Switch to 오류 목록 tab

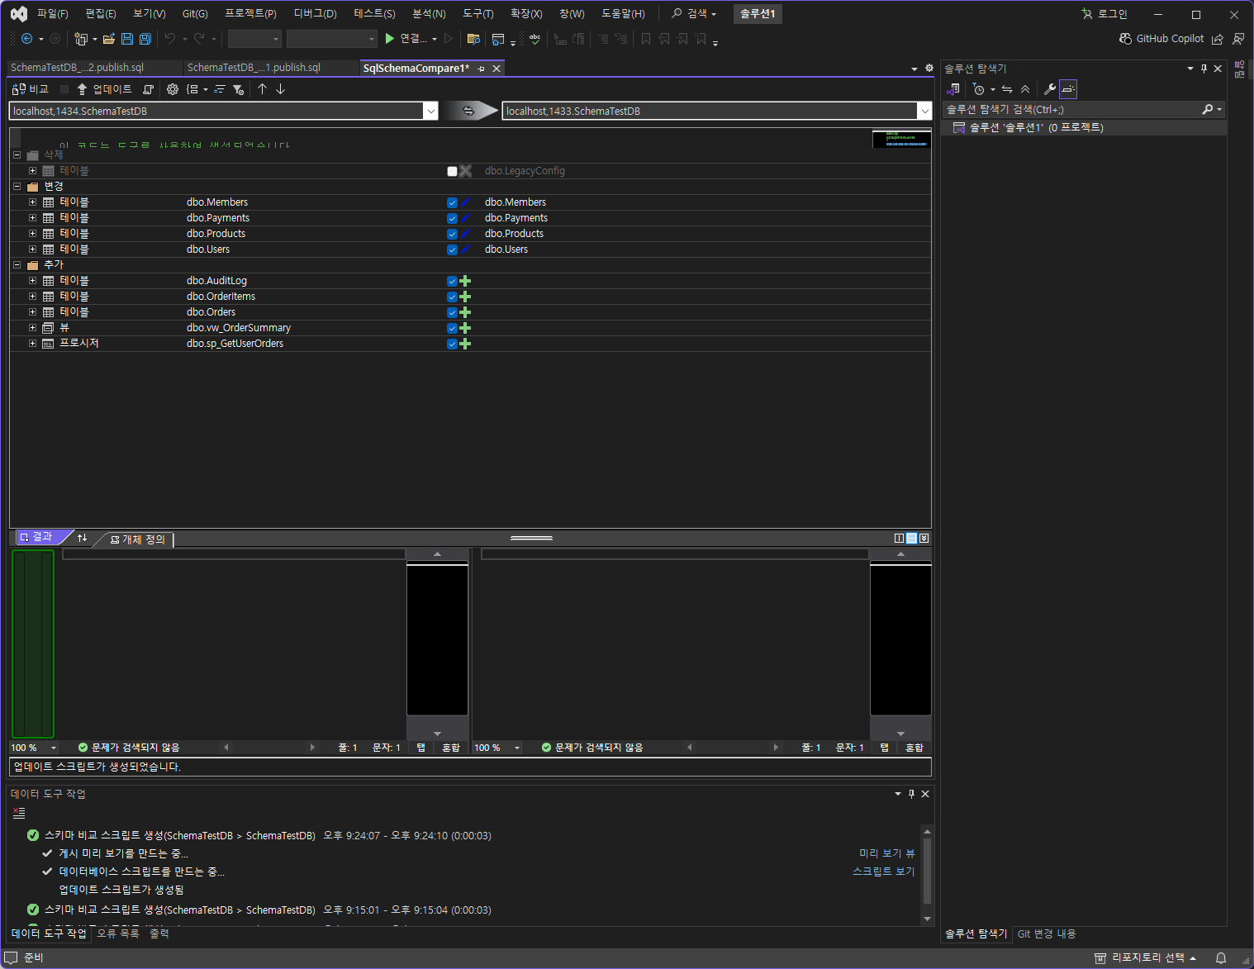[x=118, y=933]
